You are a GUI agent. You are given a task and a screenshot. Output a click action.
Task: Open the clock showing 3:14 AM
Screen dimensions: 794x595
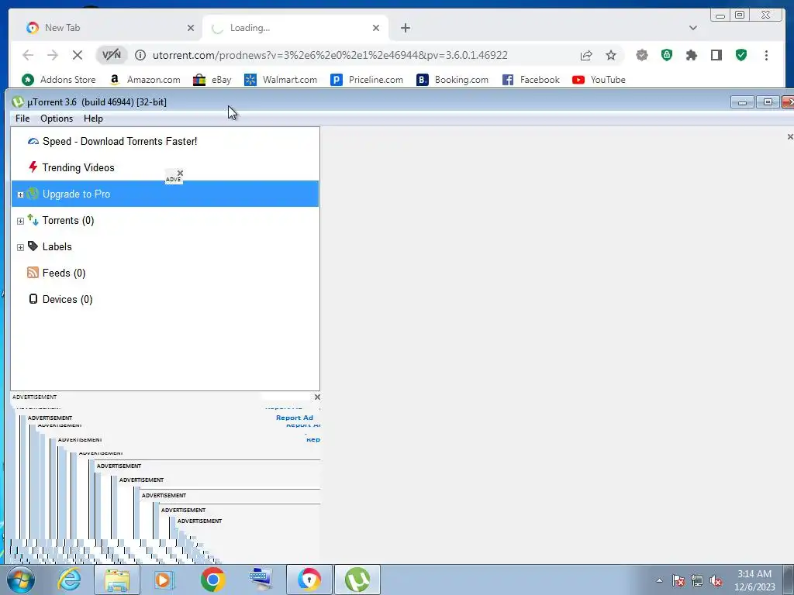(754, 580)
